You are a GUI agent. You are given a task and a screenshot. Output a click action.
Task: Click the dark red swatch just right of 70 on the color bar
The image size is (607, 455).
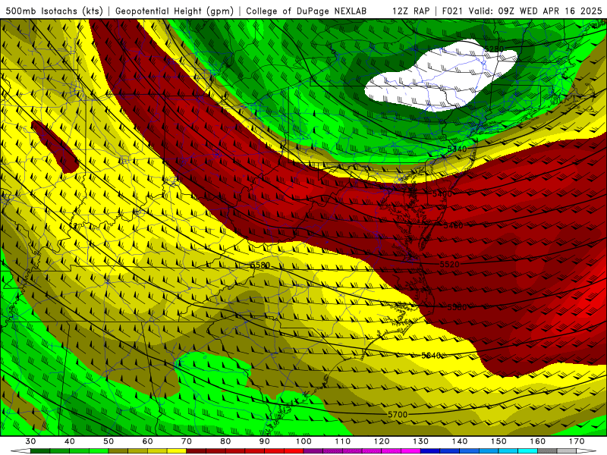[197, 451]
